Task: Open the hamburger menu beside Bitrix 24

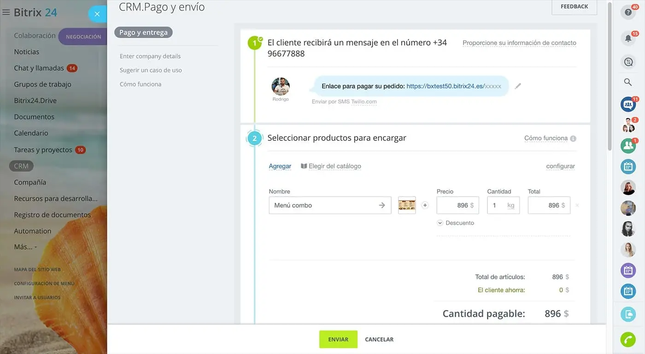Action: pyautogui.click(x=6, y=12)
